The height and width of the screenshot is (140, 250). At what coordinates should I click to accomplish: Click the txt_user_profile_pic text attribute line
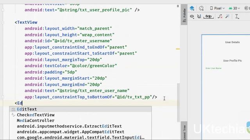(82, 10)
